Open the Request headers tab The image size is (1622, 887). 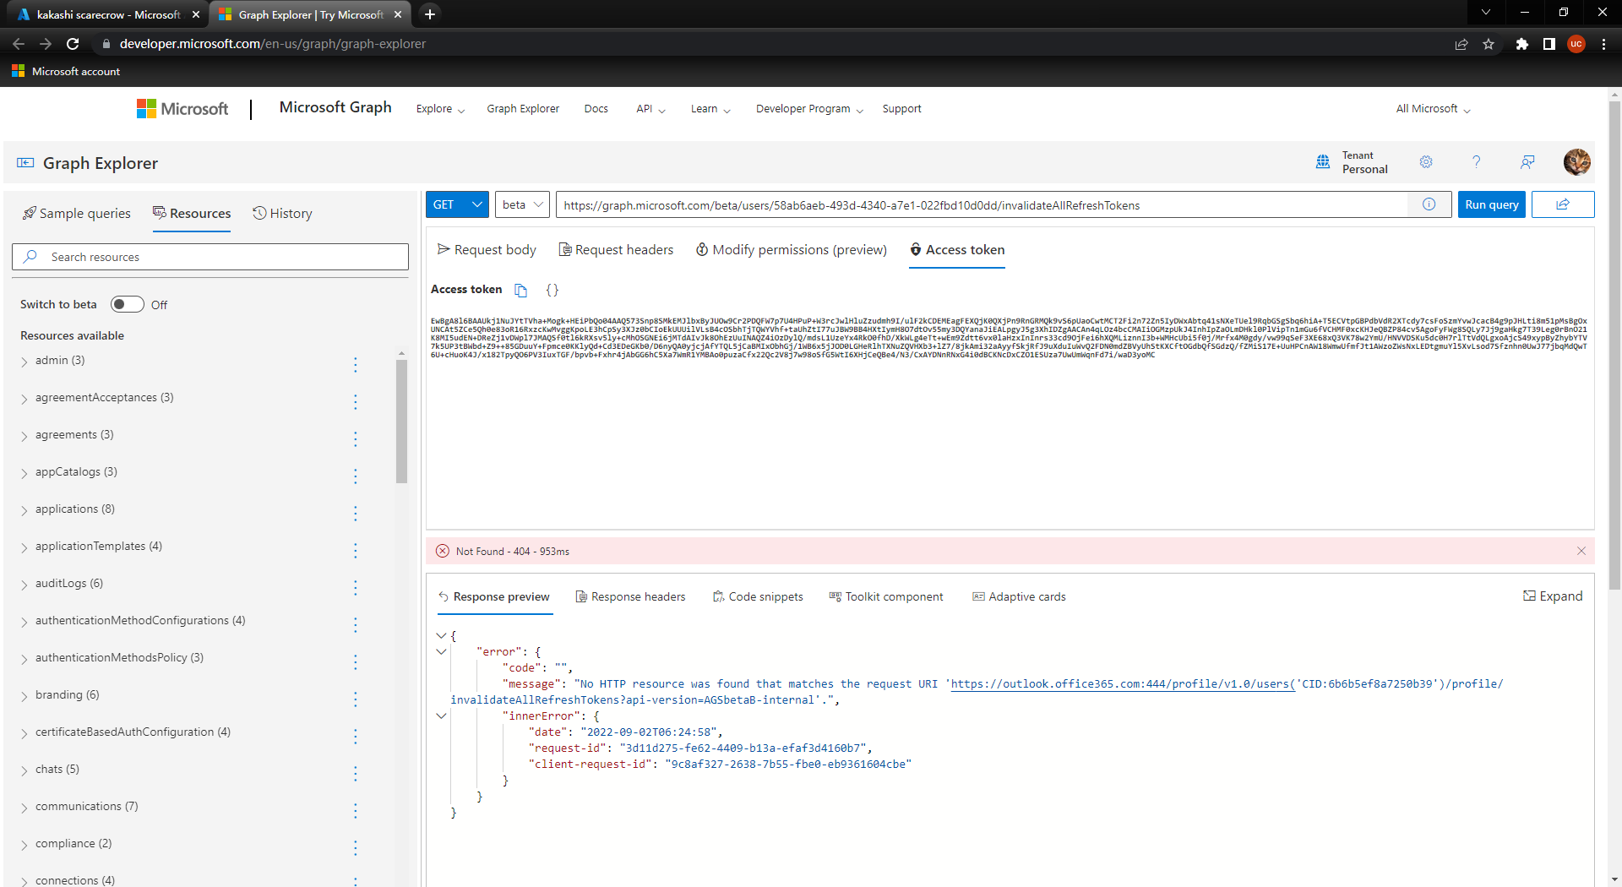[x=617, y=250]
